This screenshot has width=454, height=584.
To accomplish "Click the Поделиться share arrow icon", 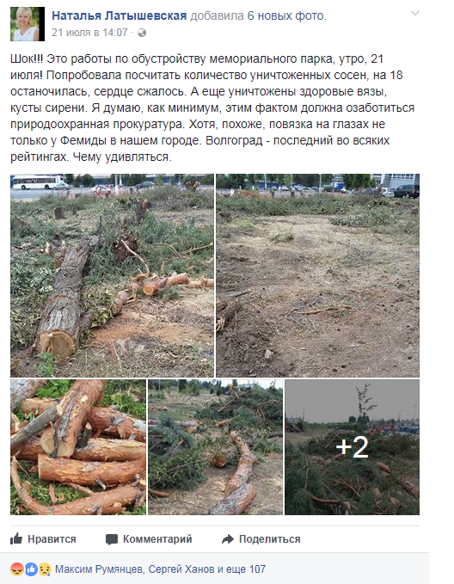I will (228, 539).
